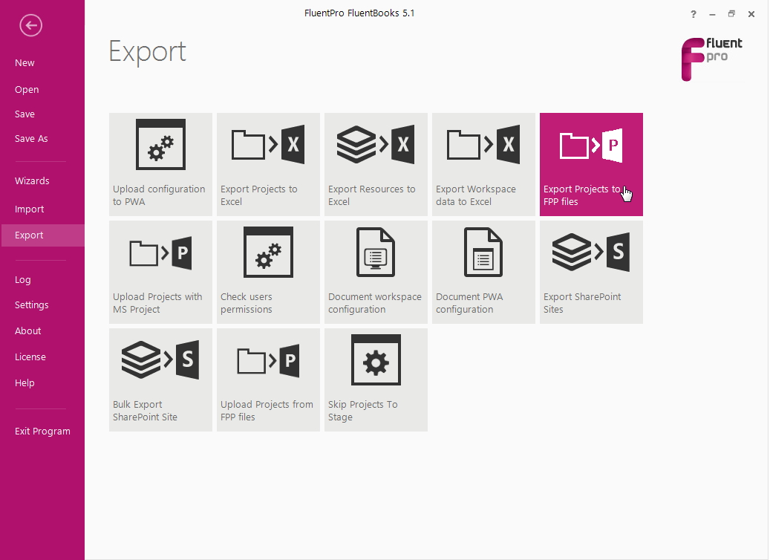The height and width of the screenshot is (560, 770).
Task: Restore down the FluentBooks window
Action: click(x=731, y=14)
